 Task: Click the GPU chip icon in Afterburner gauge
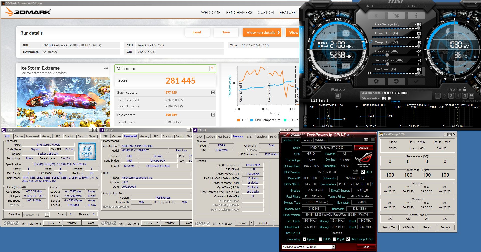click(x=346, y=33)
